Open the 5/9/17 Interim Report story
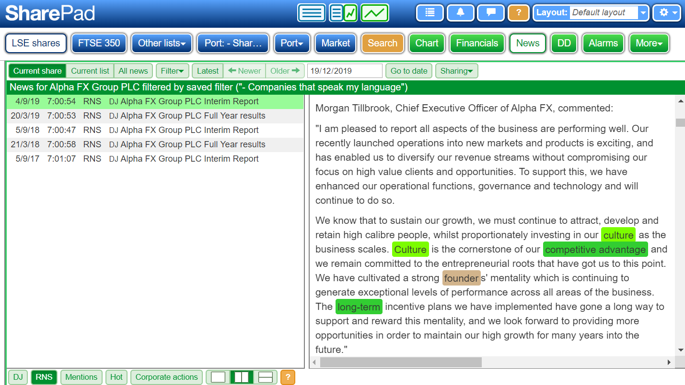 [155, 159]
